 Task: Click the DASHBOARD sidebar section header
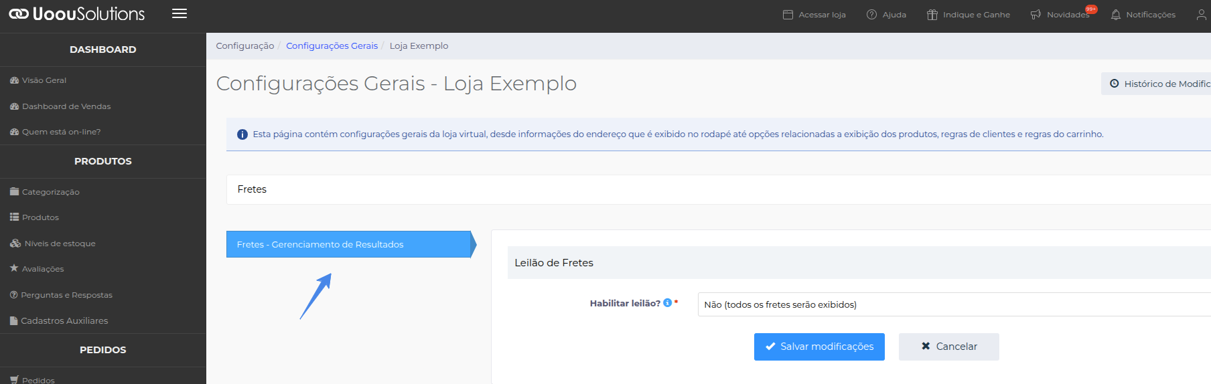click(103, 50)
